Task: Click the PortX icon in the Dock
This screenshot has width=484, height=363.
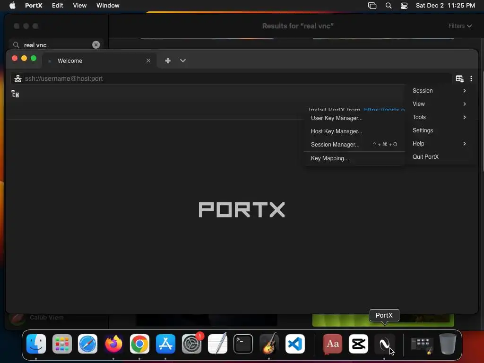Action: tap(384, 344)
